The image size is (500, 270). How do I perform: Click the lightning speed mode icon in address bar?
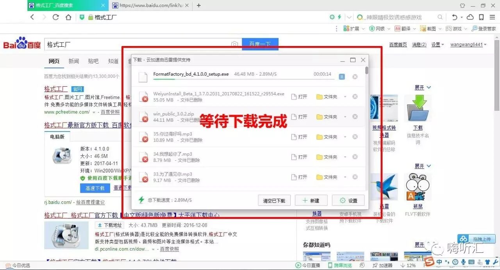[x=339, y=17]
